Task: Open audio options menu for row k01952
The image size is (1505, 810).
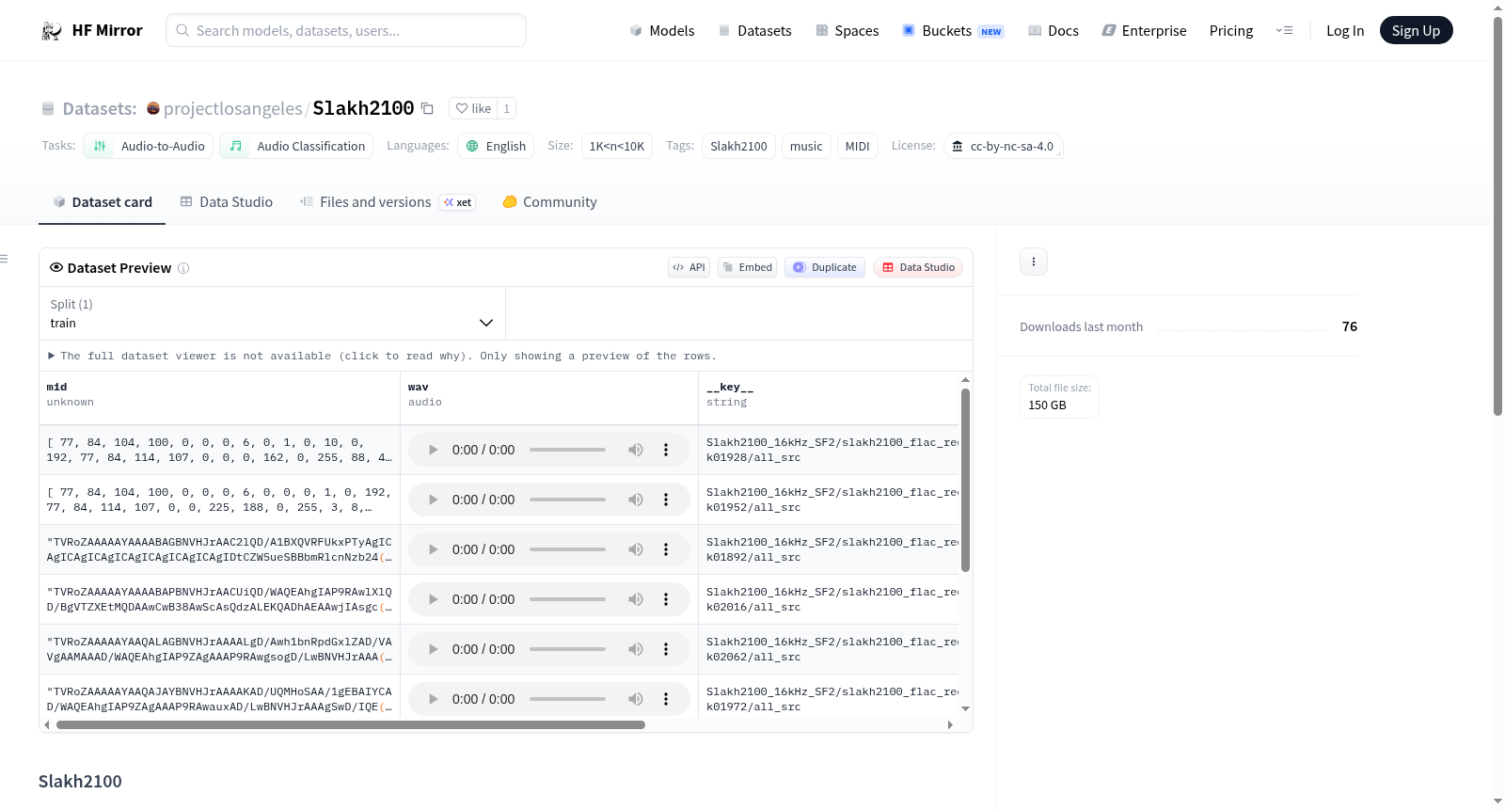Action: 666,500
